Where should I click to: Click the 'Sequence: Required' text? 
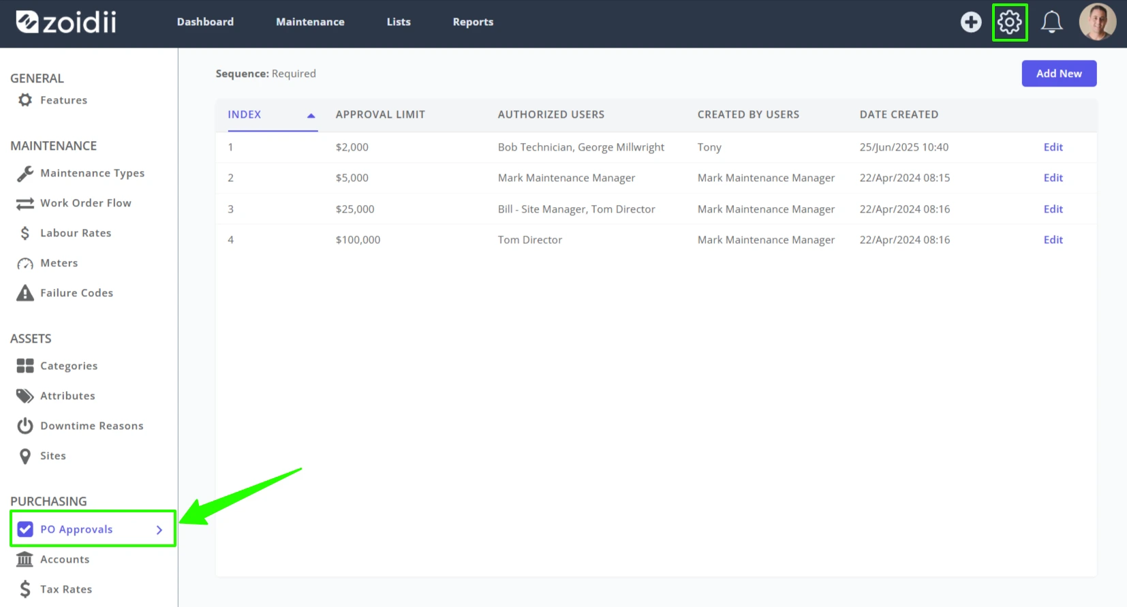tap(266, 74)
